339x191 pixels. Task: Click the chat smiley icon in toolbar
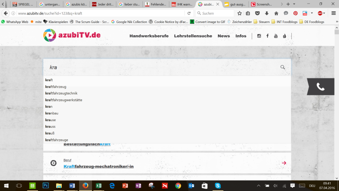(x=286, y=13)
